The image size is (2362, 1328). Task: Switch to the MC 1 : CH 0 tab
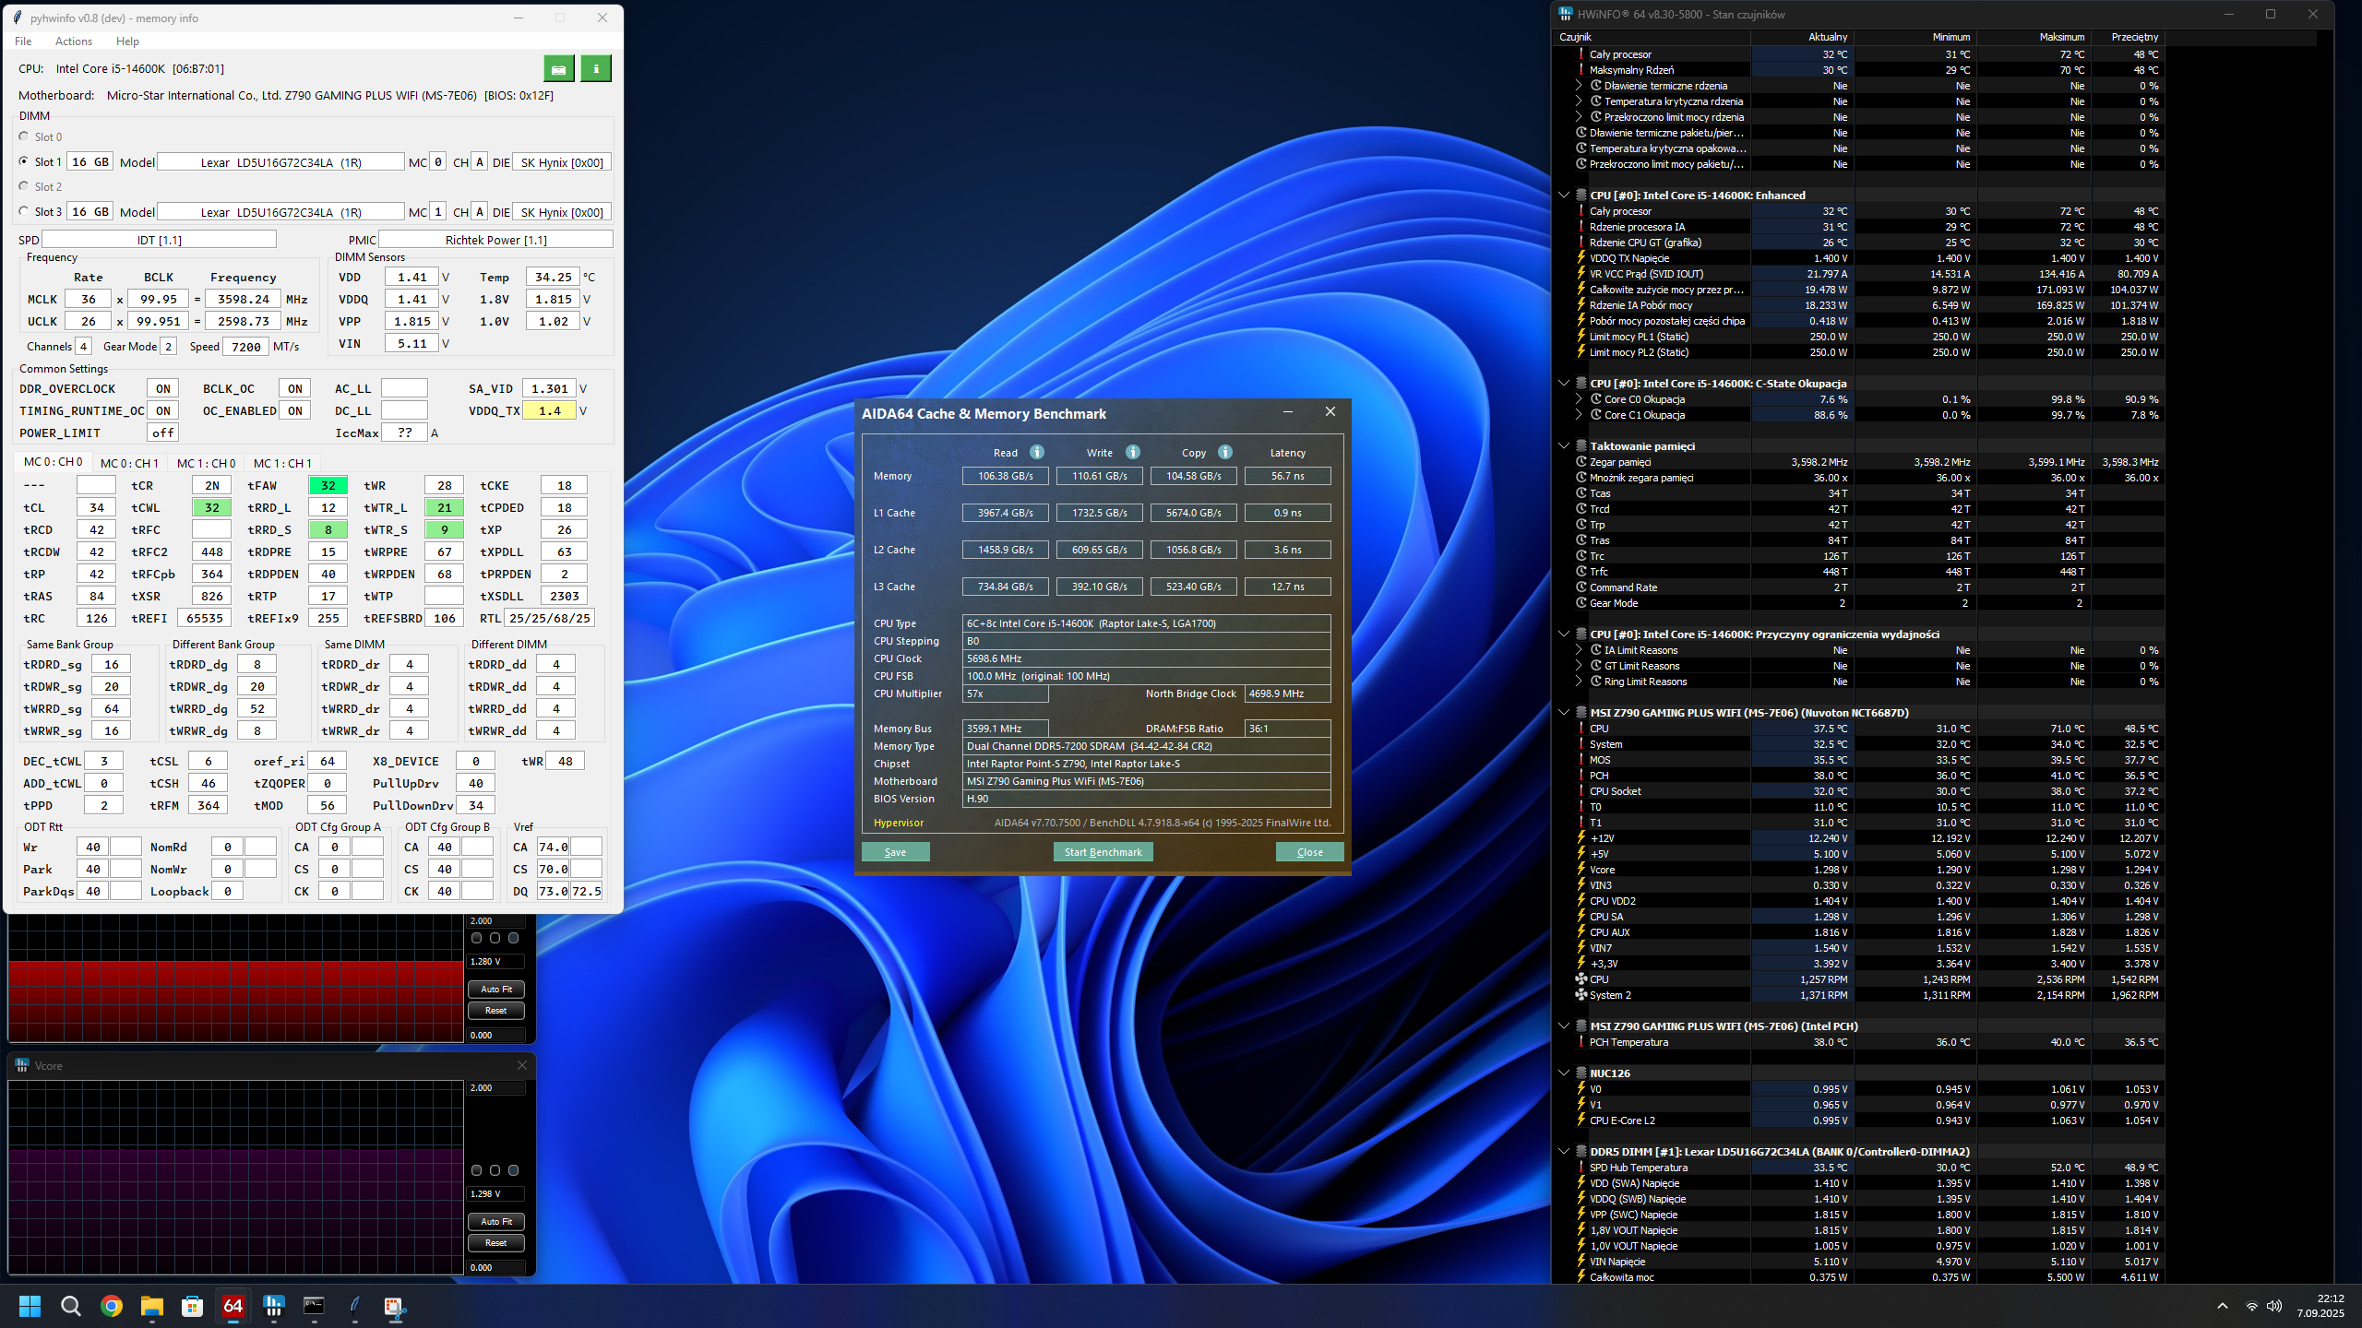coord(206,463)
